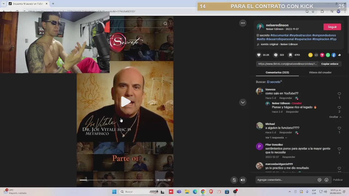Switch to Comentarios (323) tab
The height and width of the screenshot is (196, 349).
[277, 72]
